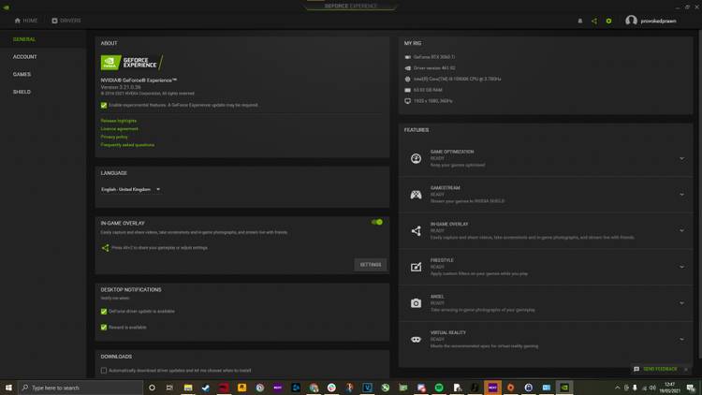Viewport: 702px width, 395px height.
Task: Open the settings gear icon
Action: tap(608, 21)
